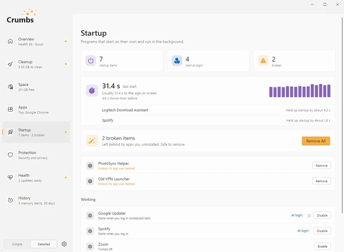Click the stopwatch icon beside last start

click(92, 91)
